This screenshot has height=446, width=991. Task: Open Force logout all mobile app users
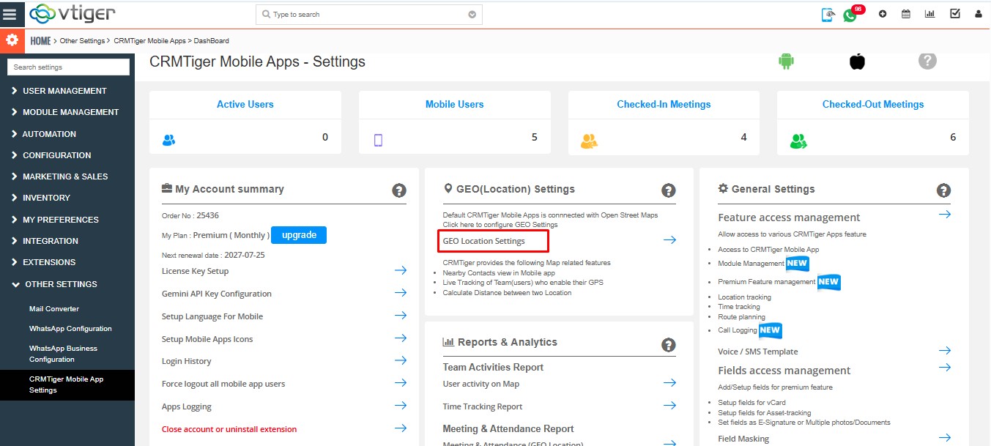click(x=223, y=384)
